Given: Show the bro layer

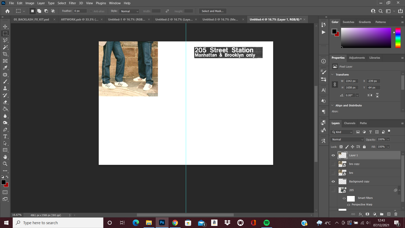Looking at the screenshot, I should pyautogui.click(x=333, y=173).
